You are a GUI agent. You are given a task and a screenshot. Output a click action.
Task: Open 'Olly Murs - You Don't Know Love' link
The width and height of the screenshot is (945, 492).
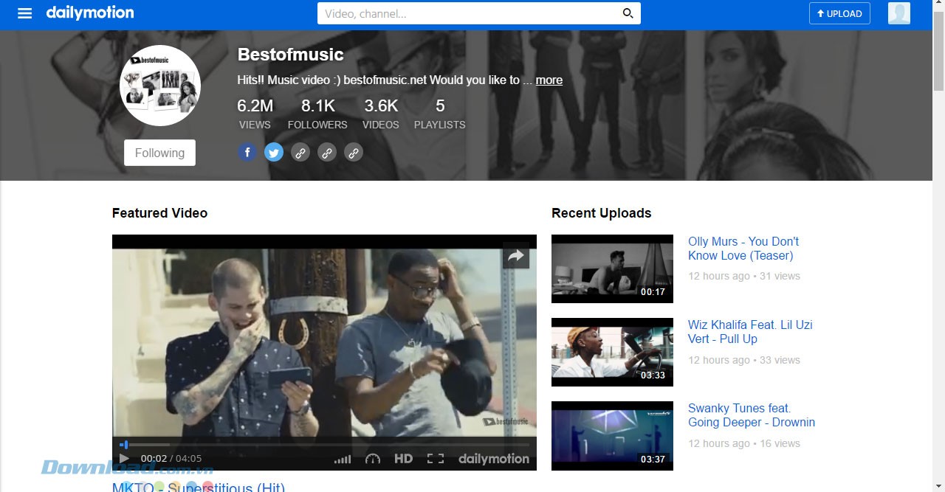pyautogui.click(x=743, y=249)
